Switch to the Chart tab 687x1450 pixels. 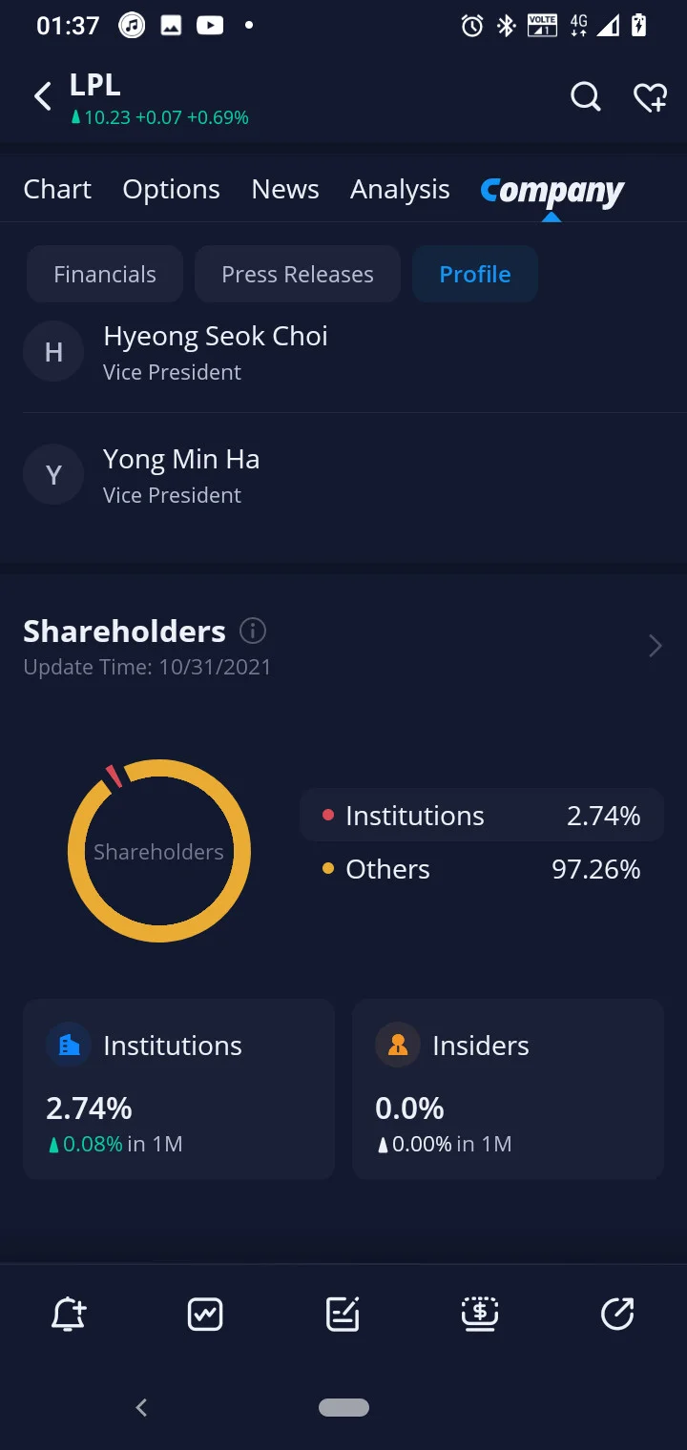(57, 189)
